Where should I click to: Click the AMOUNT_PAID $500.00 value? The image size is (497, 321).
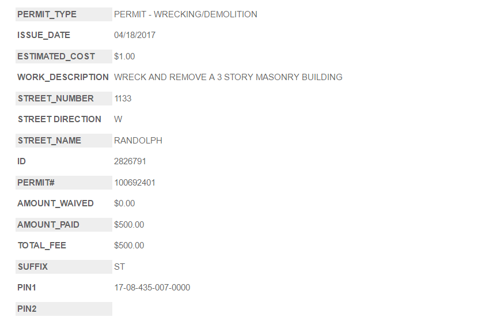pos(129,225)
